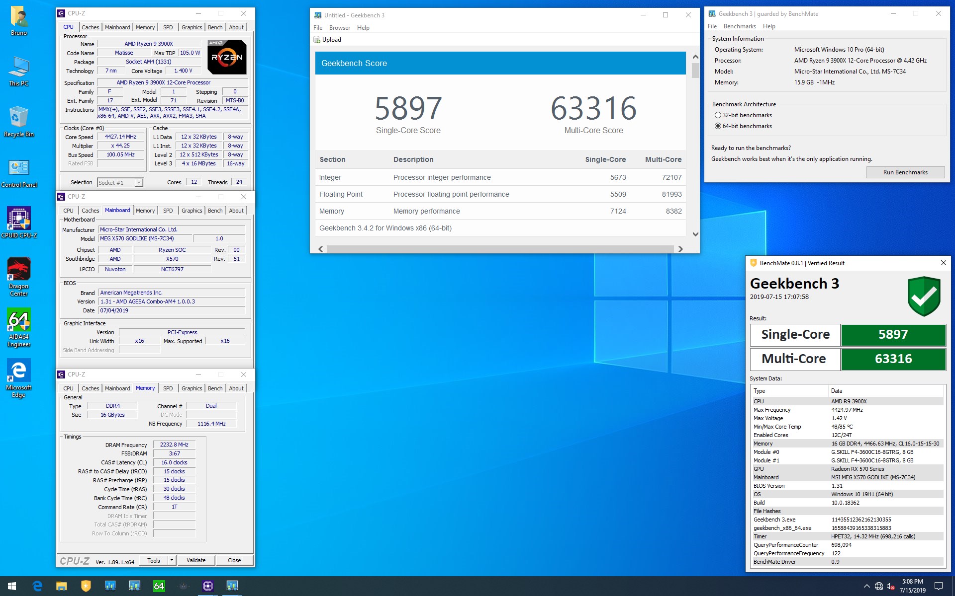Open the Browser menu in Geekbench 3
This screenshot has height=596, width=955.
point(340,28)
